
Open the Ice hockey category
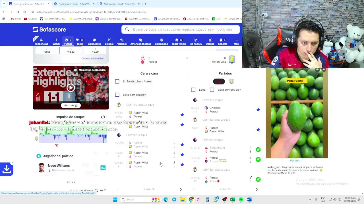point(196,42)
